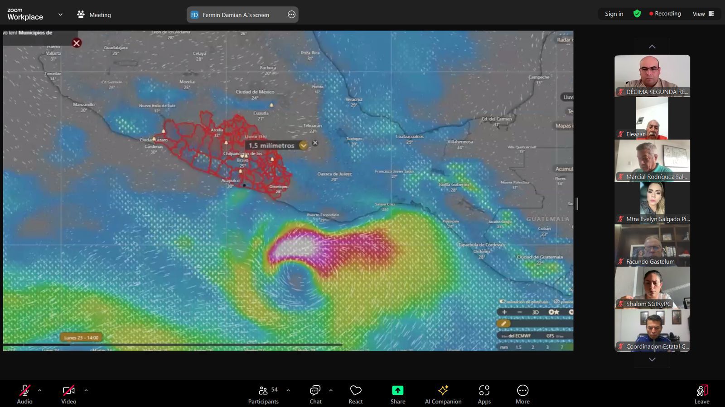Viewport: 725px width, 407px height.
Task: Click the Sign in button
Action: 614,14
